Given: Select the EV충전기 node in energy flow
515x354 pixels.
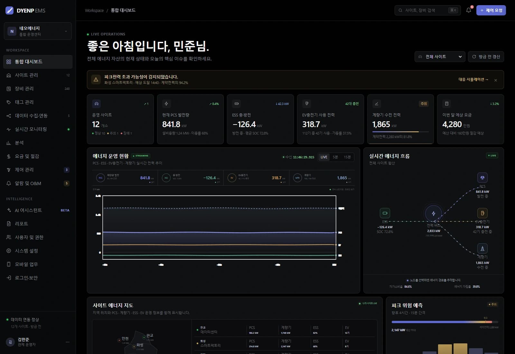Looking at the screenshot, I should pyautogui.click(x=482, y=213).
